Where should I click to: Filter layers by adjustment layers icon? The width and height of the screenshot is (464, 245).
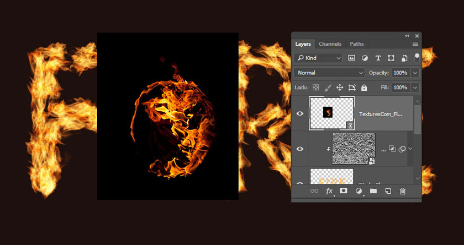365,58
